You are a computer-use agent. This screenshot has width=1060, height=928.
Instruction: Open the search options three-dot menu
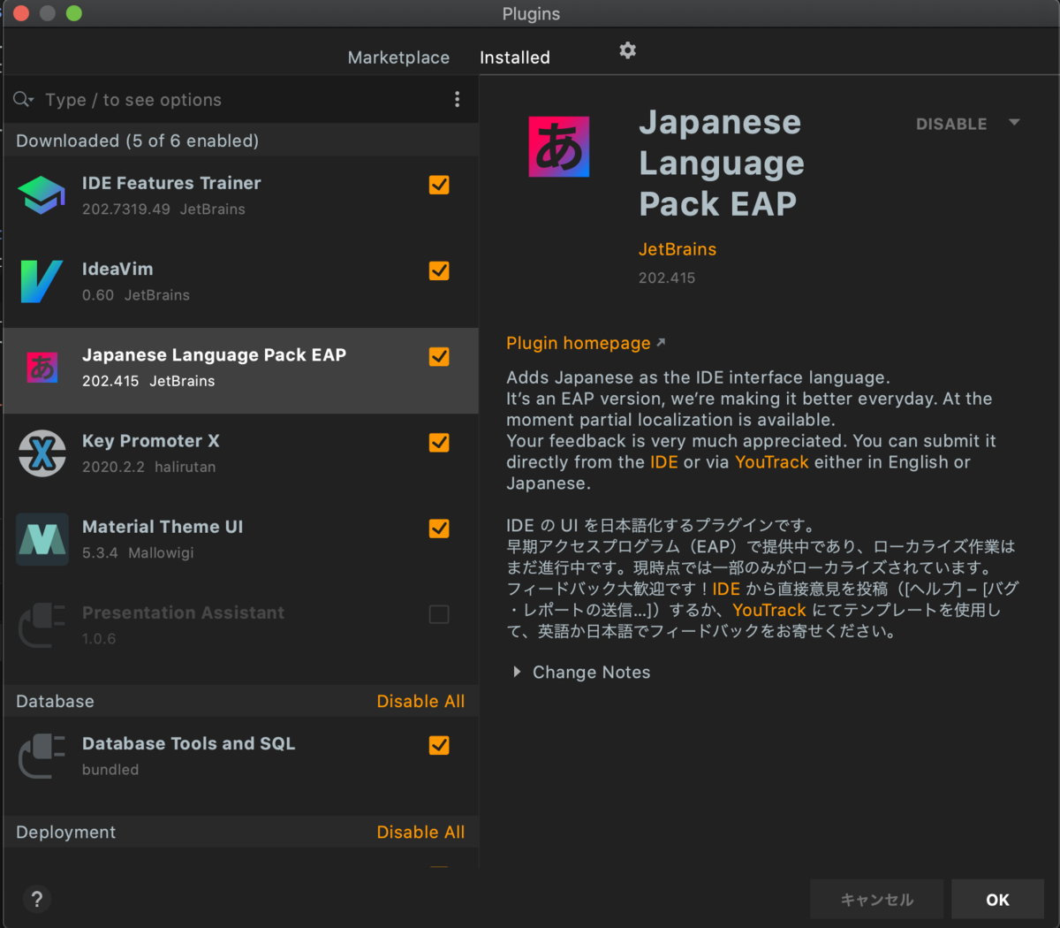tap(457, 100)
